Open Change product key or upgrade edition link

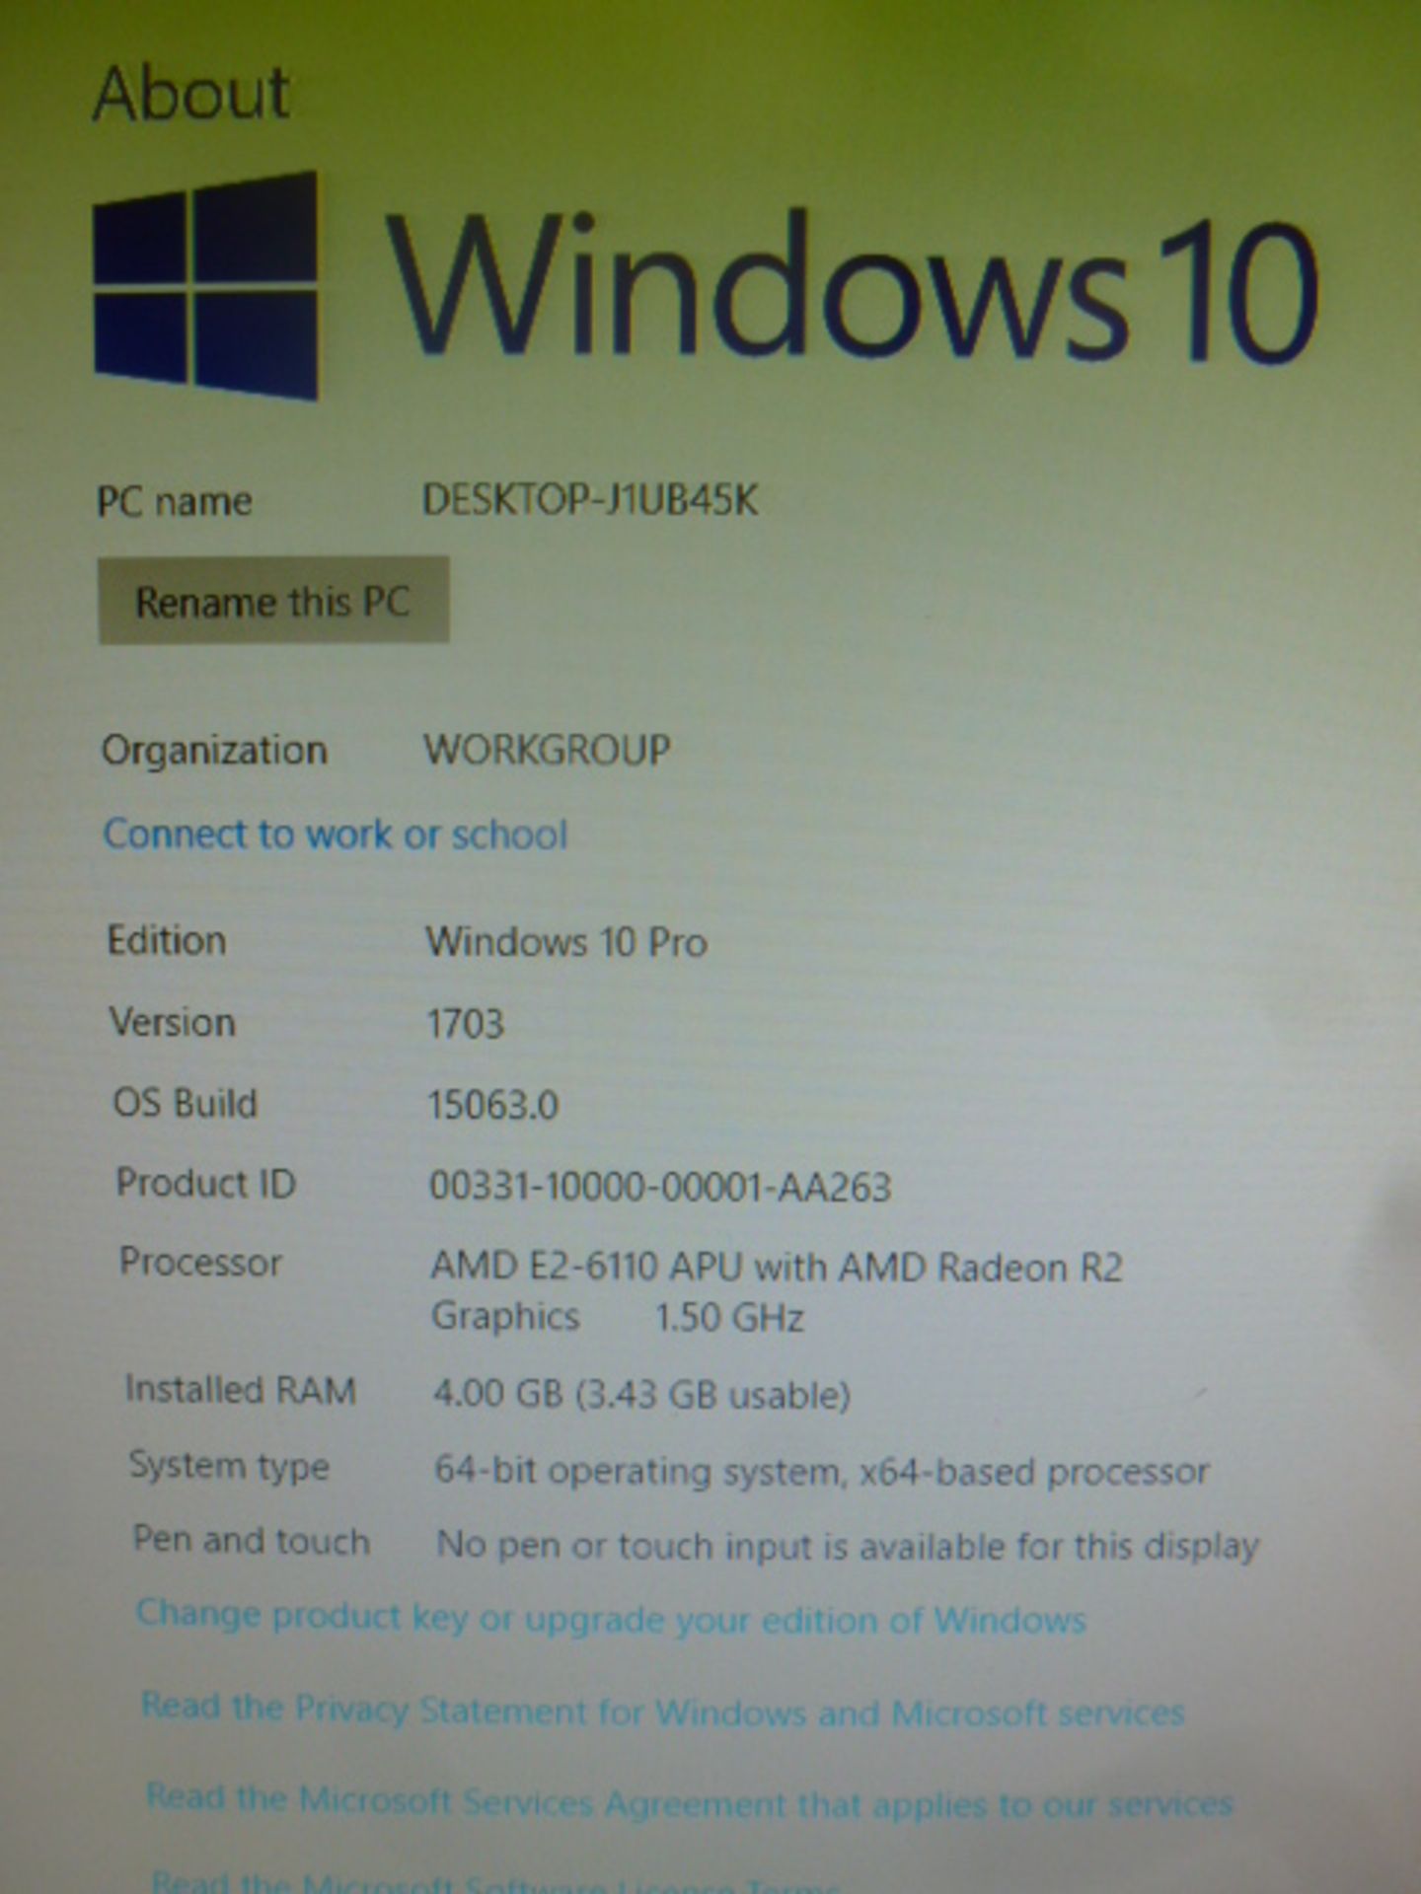611,1618
